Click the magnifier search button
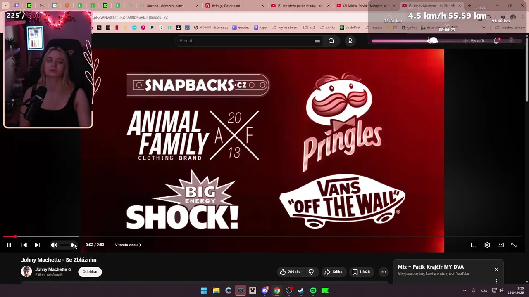 (331, 41)
